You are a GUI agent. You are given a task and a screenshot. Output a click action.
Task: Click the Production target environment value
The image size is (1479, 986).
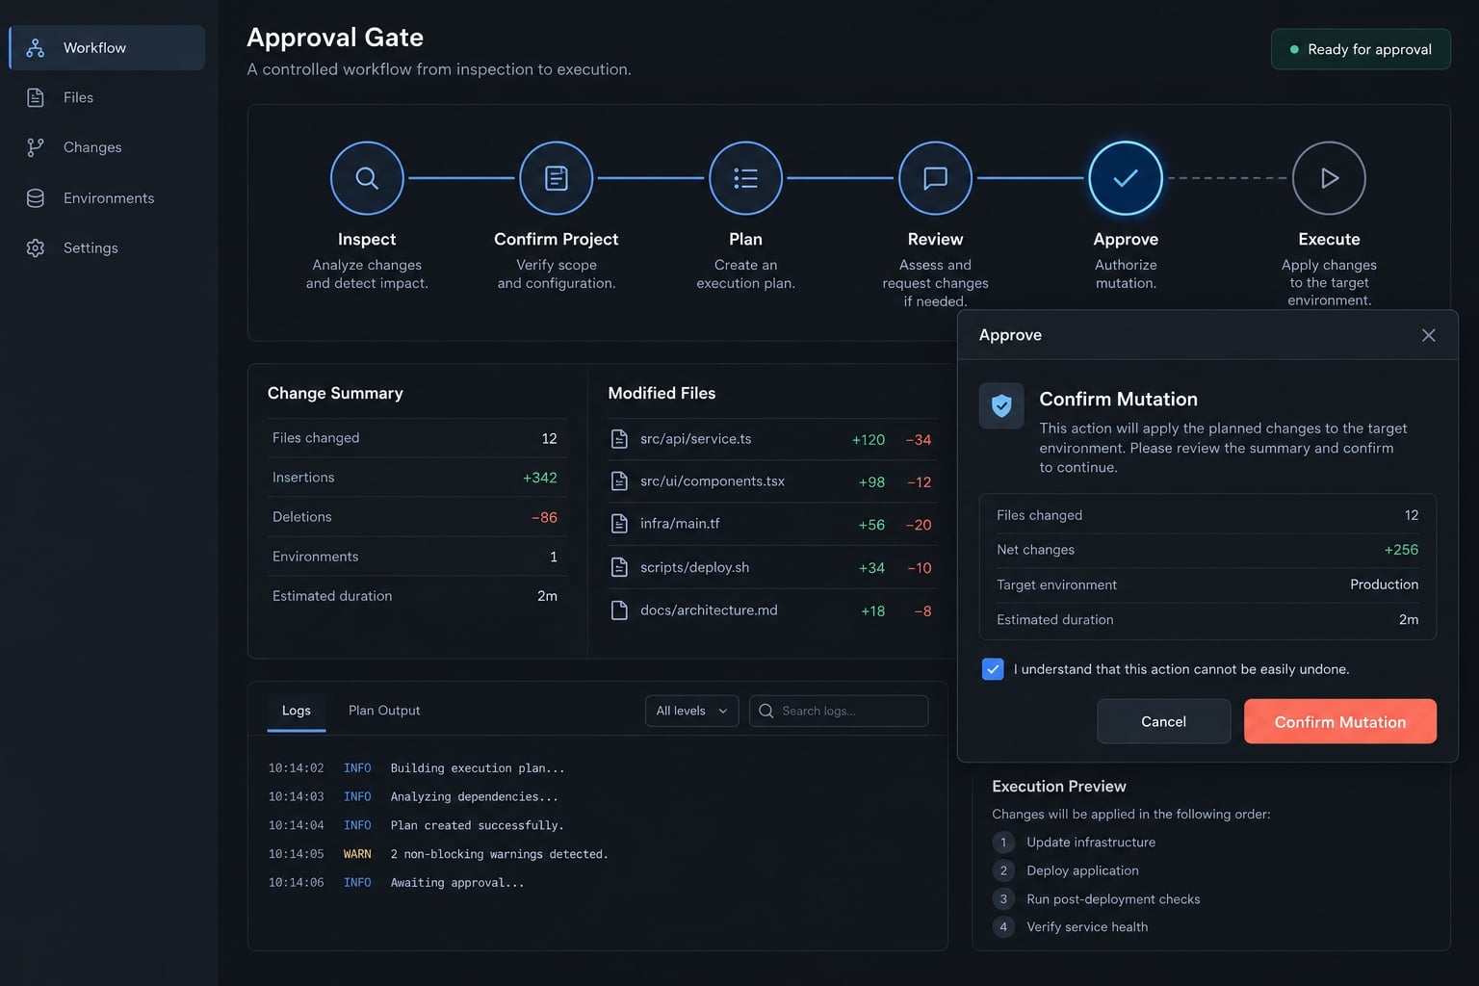tap(1384, 584)
